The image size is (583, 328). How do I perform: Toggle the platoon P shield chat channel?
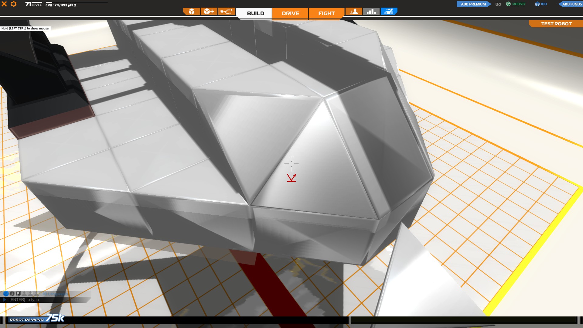tap(18, 294)
